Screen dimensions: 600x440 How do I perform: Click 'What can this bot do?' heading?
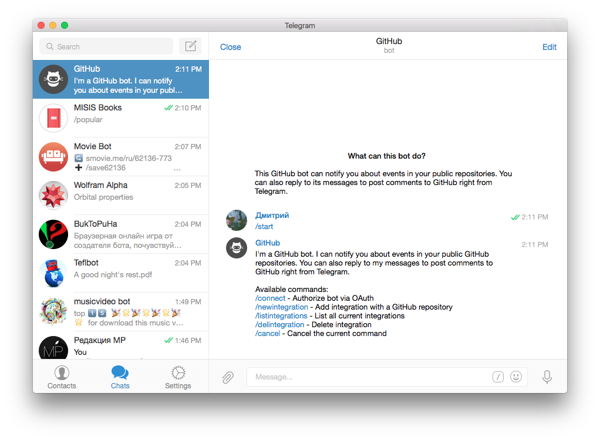(386, 156)
